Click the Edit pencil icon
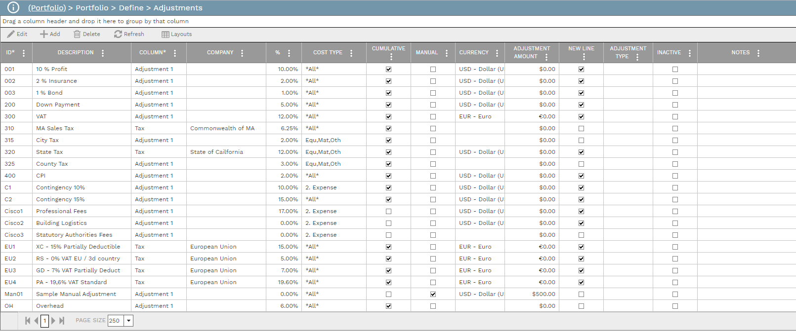Viewport: 796px width, 333px height. click(x=11, y=34)
